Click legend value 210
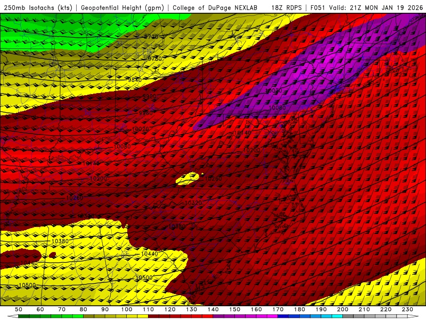This screenshot has width=426, height=319. pyautogui.click(x=364, y=309)
